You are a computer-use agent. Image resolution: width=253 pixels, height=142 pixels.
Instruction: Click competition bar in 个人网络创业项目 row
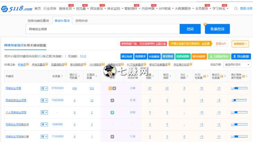pyautogui.click(x=241, y=112)
